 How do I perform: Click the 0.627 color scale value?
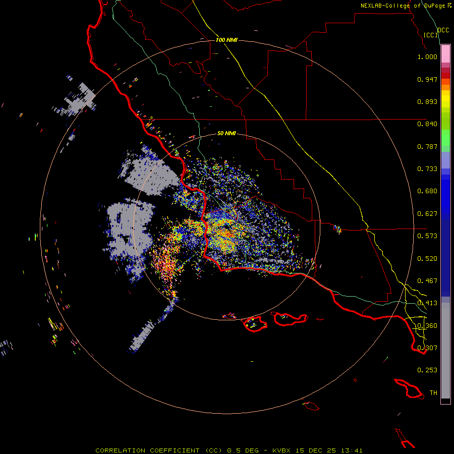427,214
